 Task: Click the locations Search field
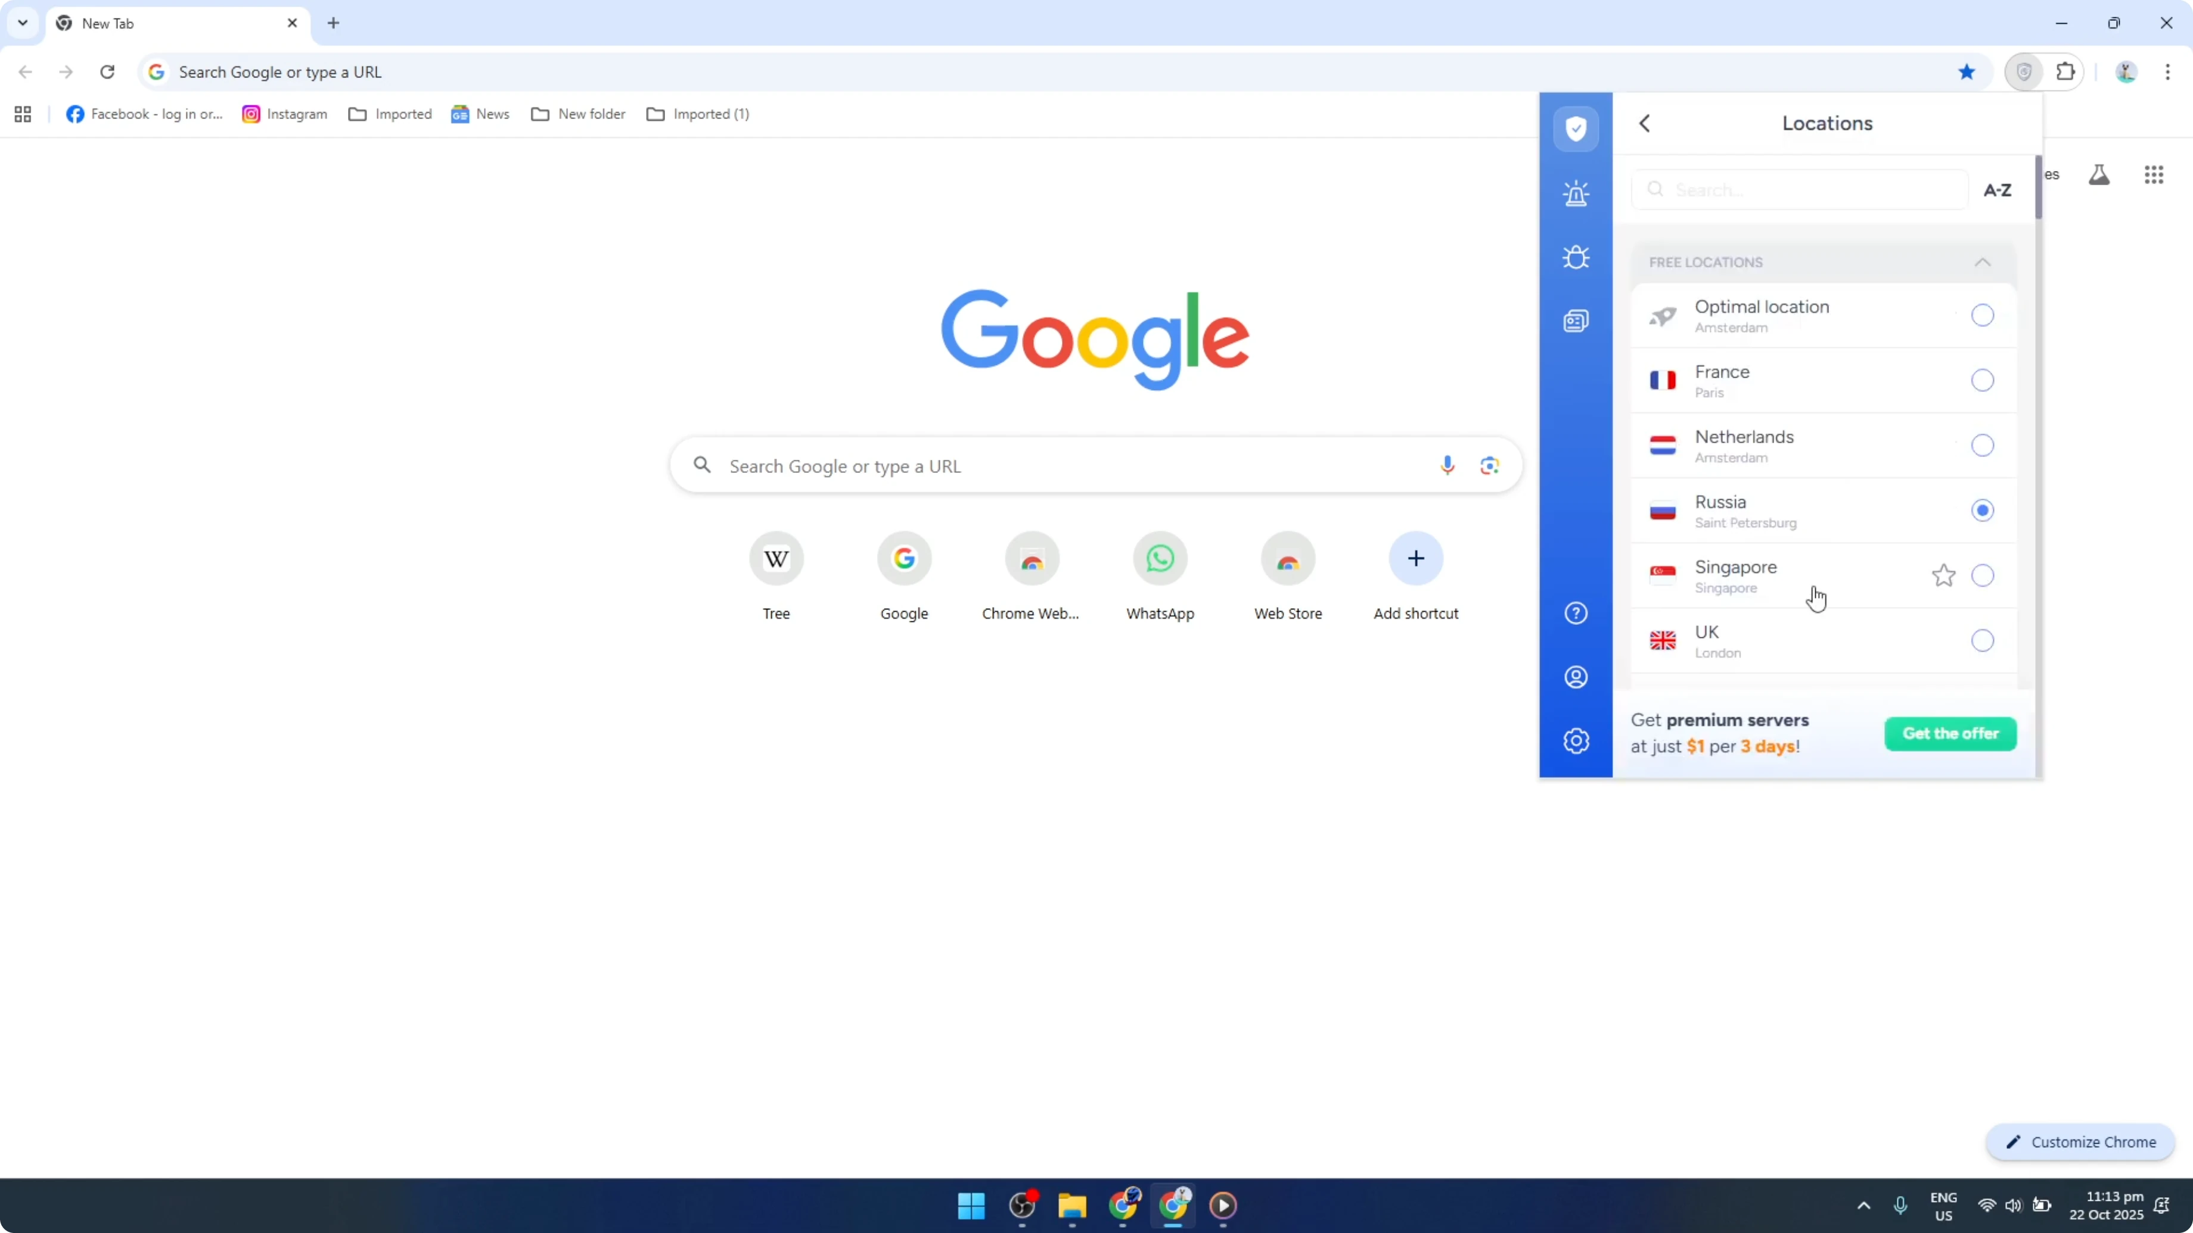1799,190
